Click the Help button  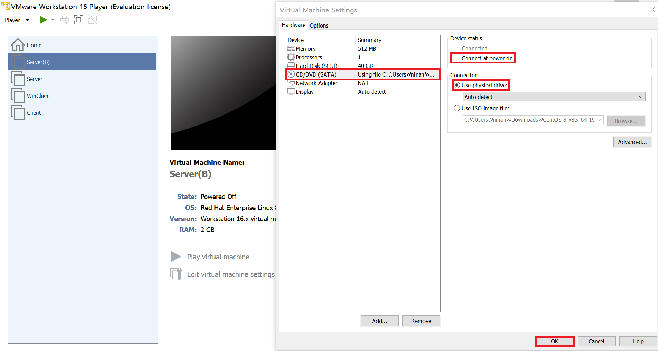click(x=638, y=341)
